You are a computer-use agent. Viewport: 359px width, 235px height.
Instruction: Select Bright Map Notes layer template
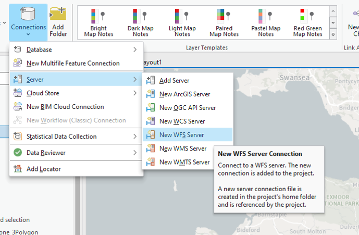[x=98, y=22]
